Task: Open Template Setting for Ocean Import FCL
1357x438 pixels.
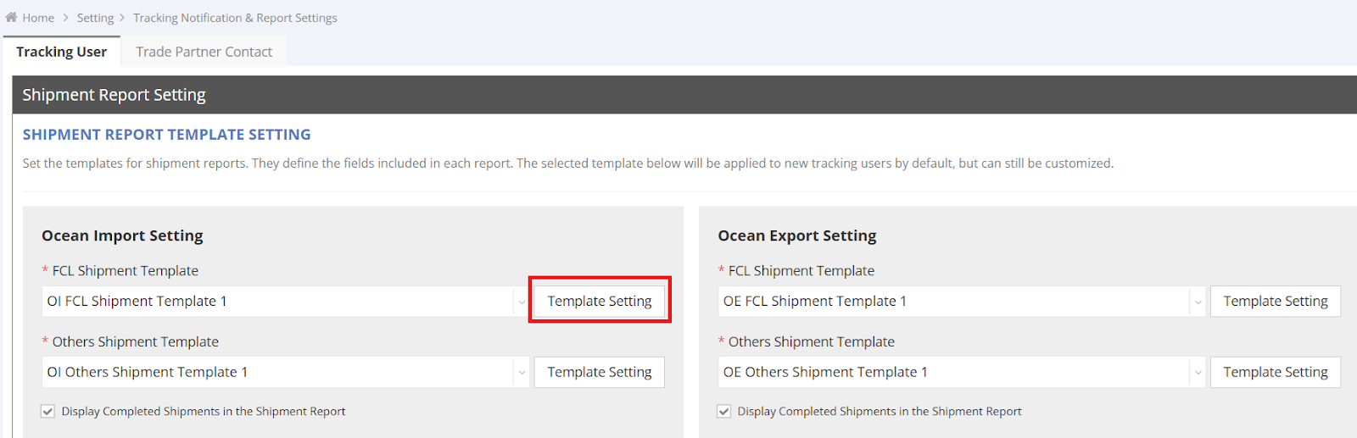Action: point(599,302)
